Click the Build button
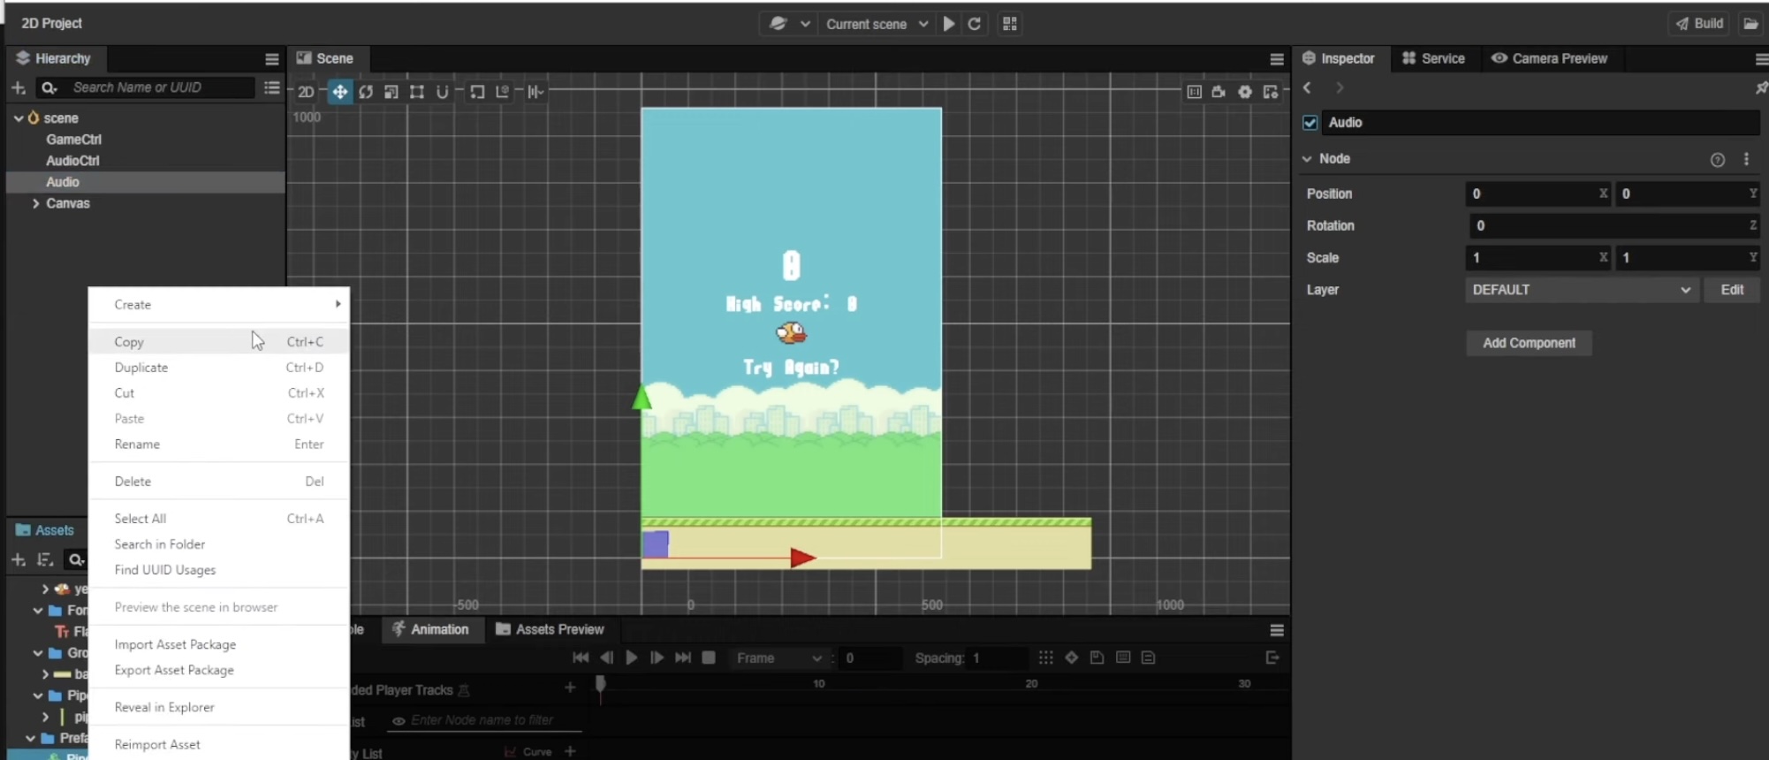 pos(1699,24)
